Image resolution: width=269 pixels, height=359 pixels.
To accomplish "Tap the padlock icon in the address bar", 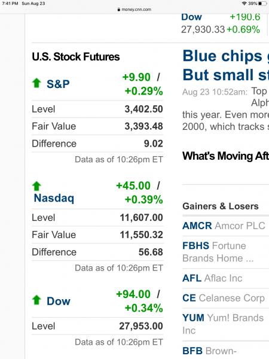I will click(119, 10).
